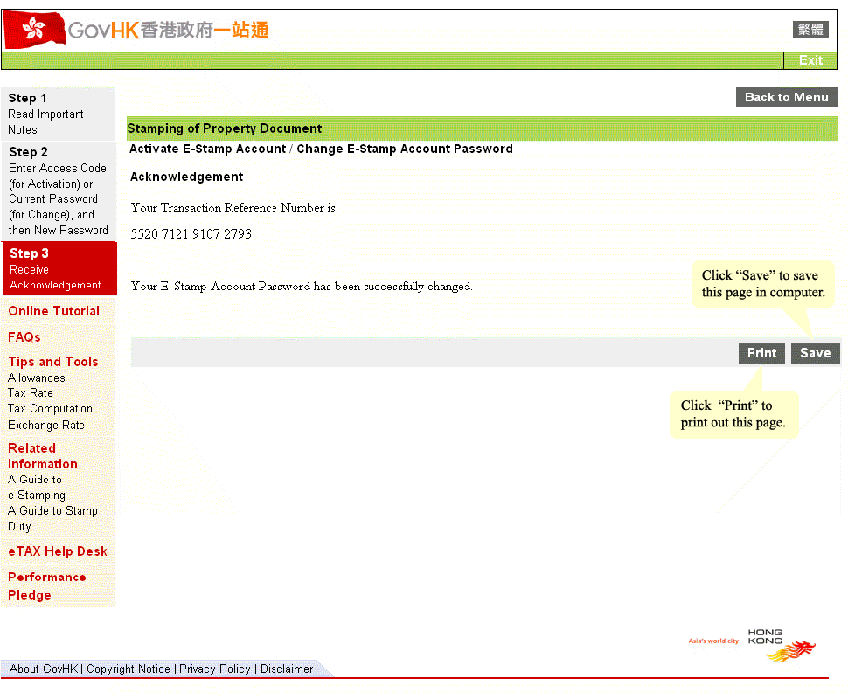Open the Privacy Policy footer link
848x700 pixels.
pyautogui.click(x=215, y=669)
